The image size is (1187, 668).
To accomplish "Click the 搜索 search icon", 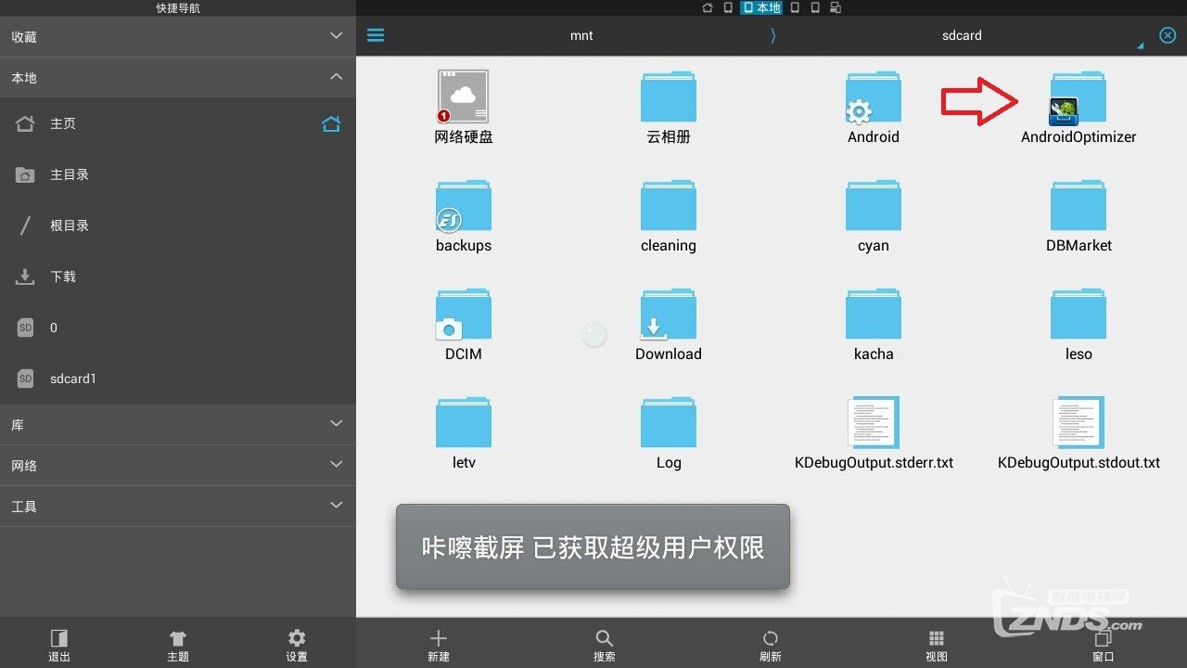I will [604, 638].
